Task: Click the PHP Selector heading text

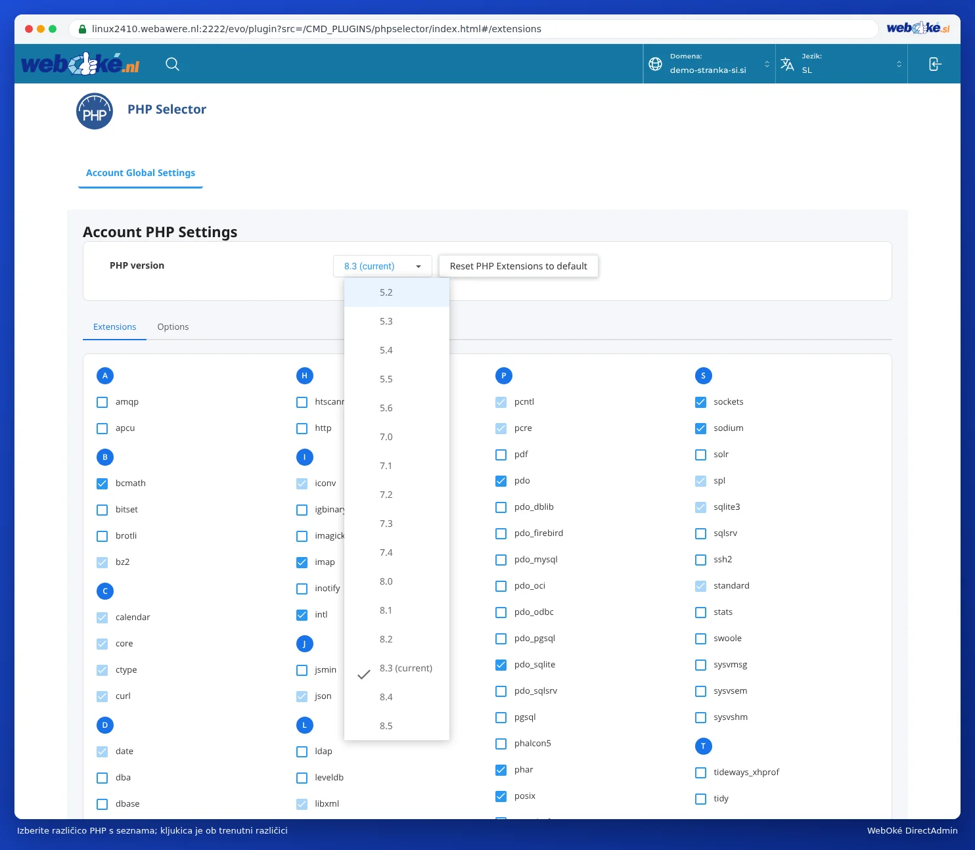Action: pyautogui.click(x=167, y=109)
